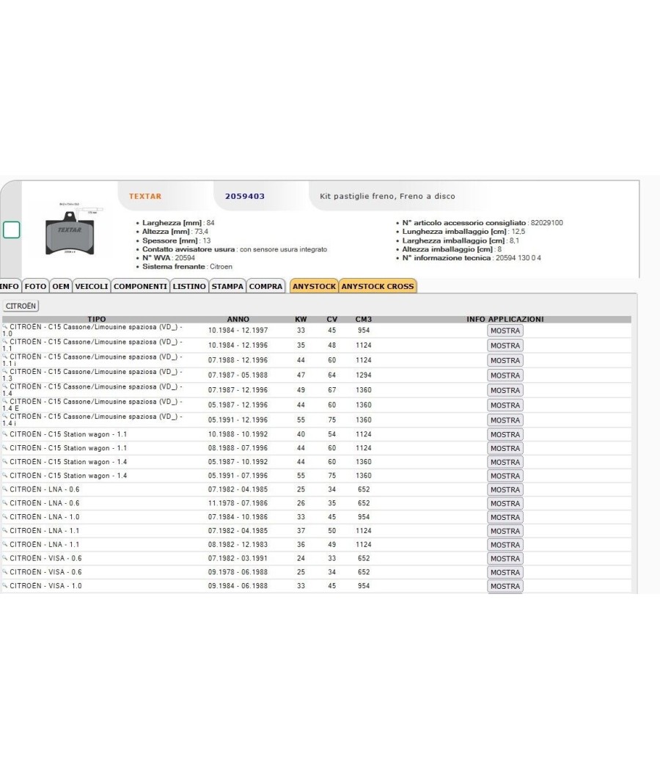
Task: Click magnifier icon of VISA 0.6 34 CV row
Action: [x=5, y=571]
